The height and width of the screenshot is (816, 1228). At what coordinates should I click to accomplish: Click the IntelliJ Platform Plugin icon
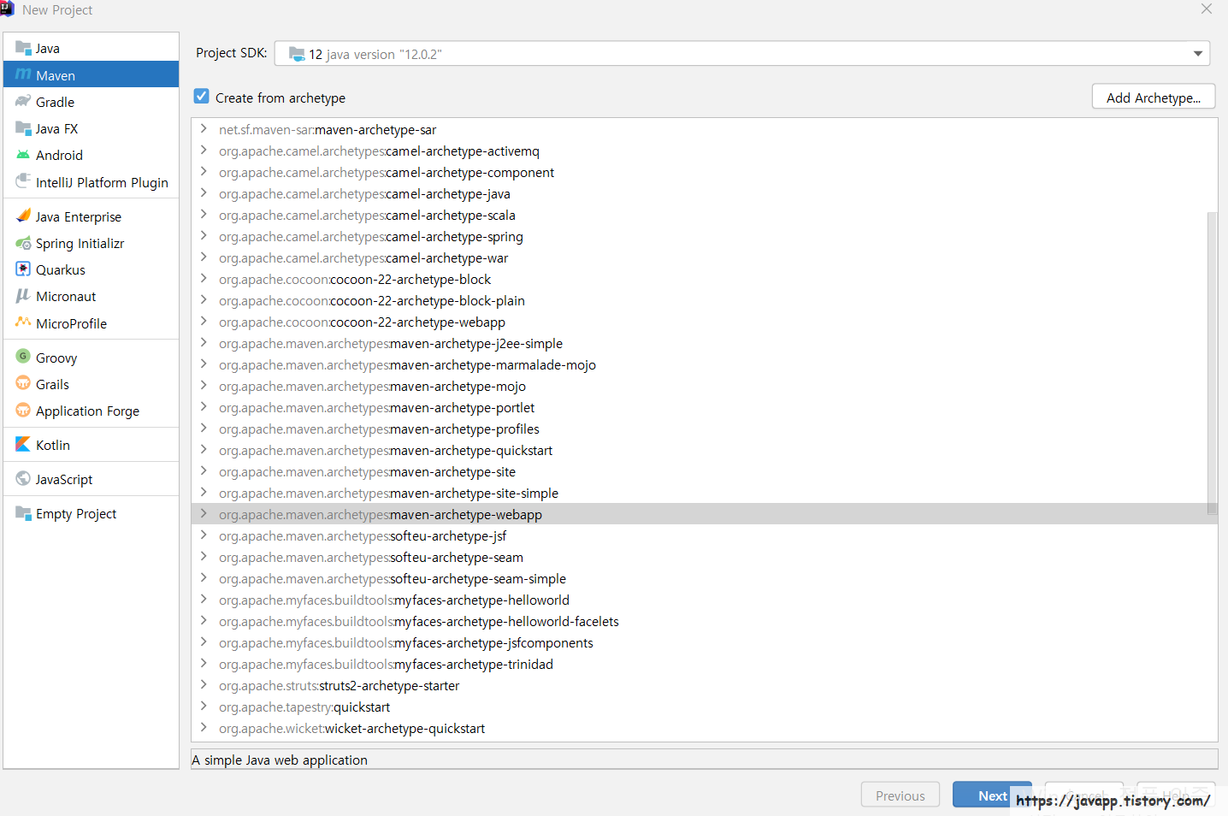pos(23,181)
